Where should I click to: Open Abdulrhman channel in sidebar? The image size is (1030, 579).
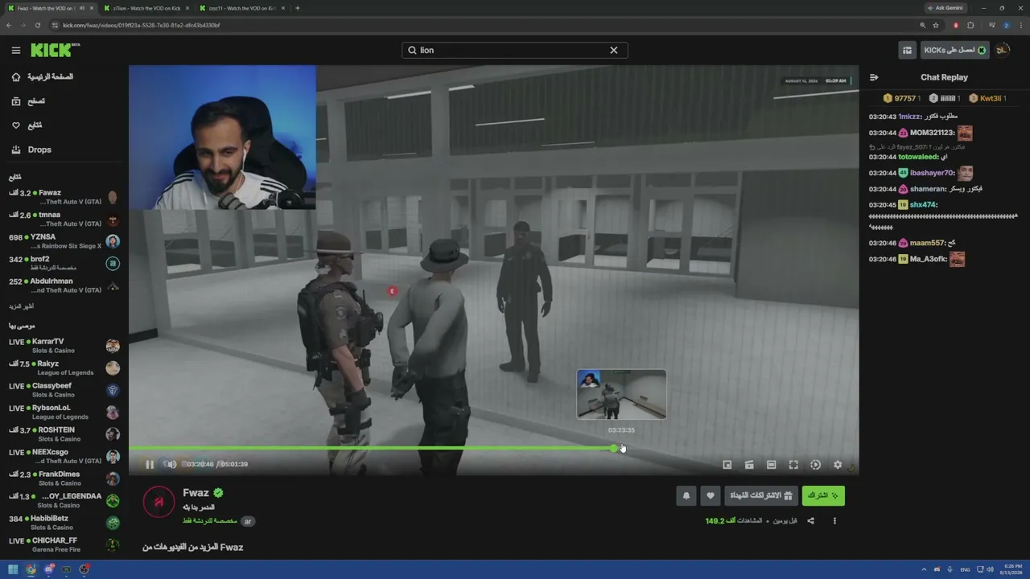64,285
